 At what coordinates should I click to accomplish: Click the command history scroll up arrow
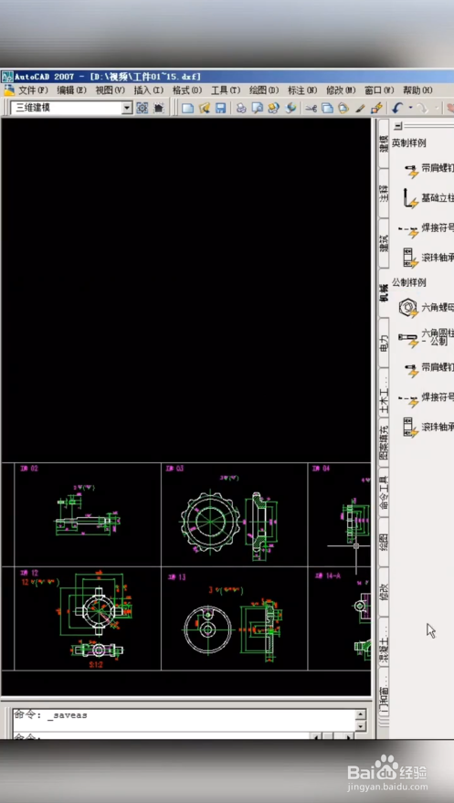(x=361, y=714)
